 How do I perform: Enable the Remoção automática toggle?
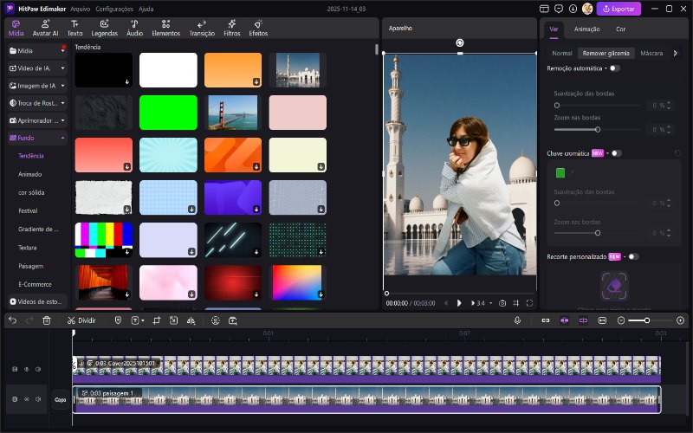tap(615, 68)
